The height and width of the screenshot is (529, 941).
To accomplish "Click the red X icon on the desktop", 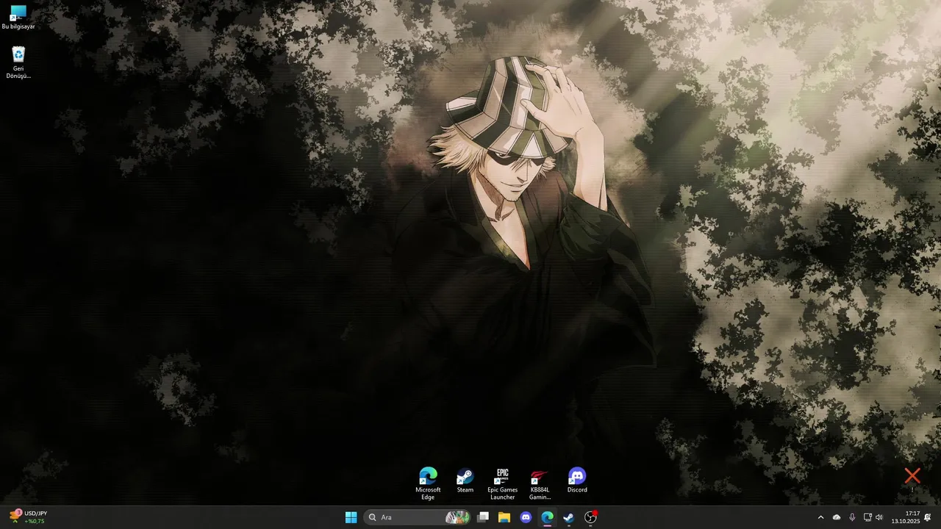I will (x=912, y=476).
